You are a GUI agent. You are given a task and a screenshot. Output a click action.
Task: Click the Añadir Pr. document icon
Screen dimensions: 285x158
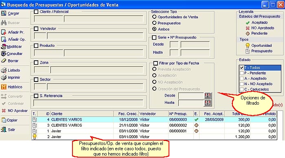4,32
